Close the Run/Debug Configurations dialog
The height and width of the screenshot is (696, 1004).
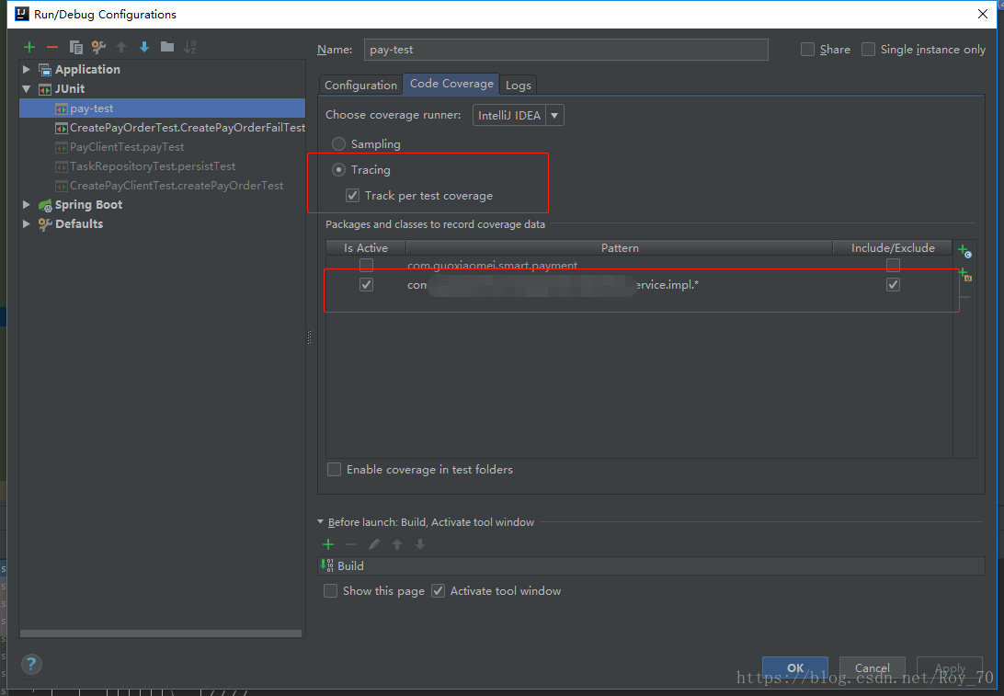tap(983, 14)
